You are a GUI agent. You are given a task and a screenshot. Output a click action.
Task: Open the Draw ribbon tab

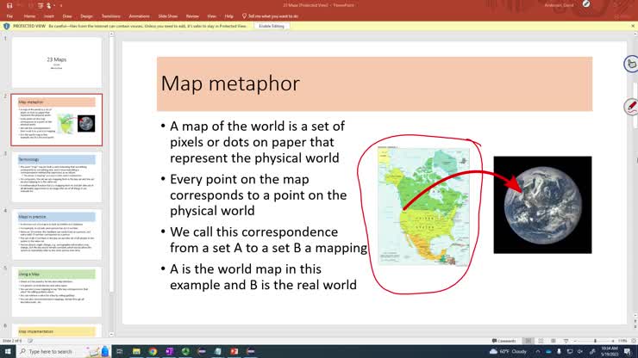[67, 16]
